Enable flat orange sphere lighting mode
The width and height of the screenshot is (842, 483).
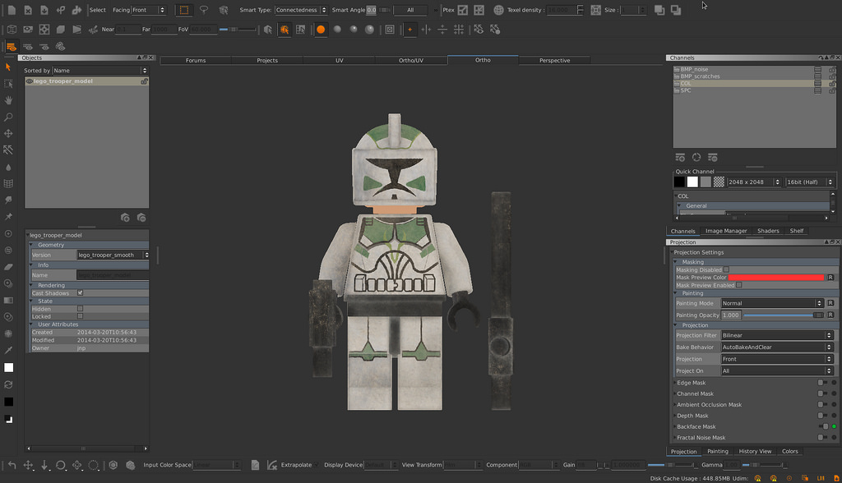321,30
